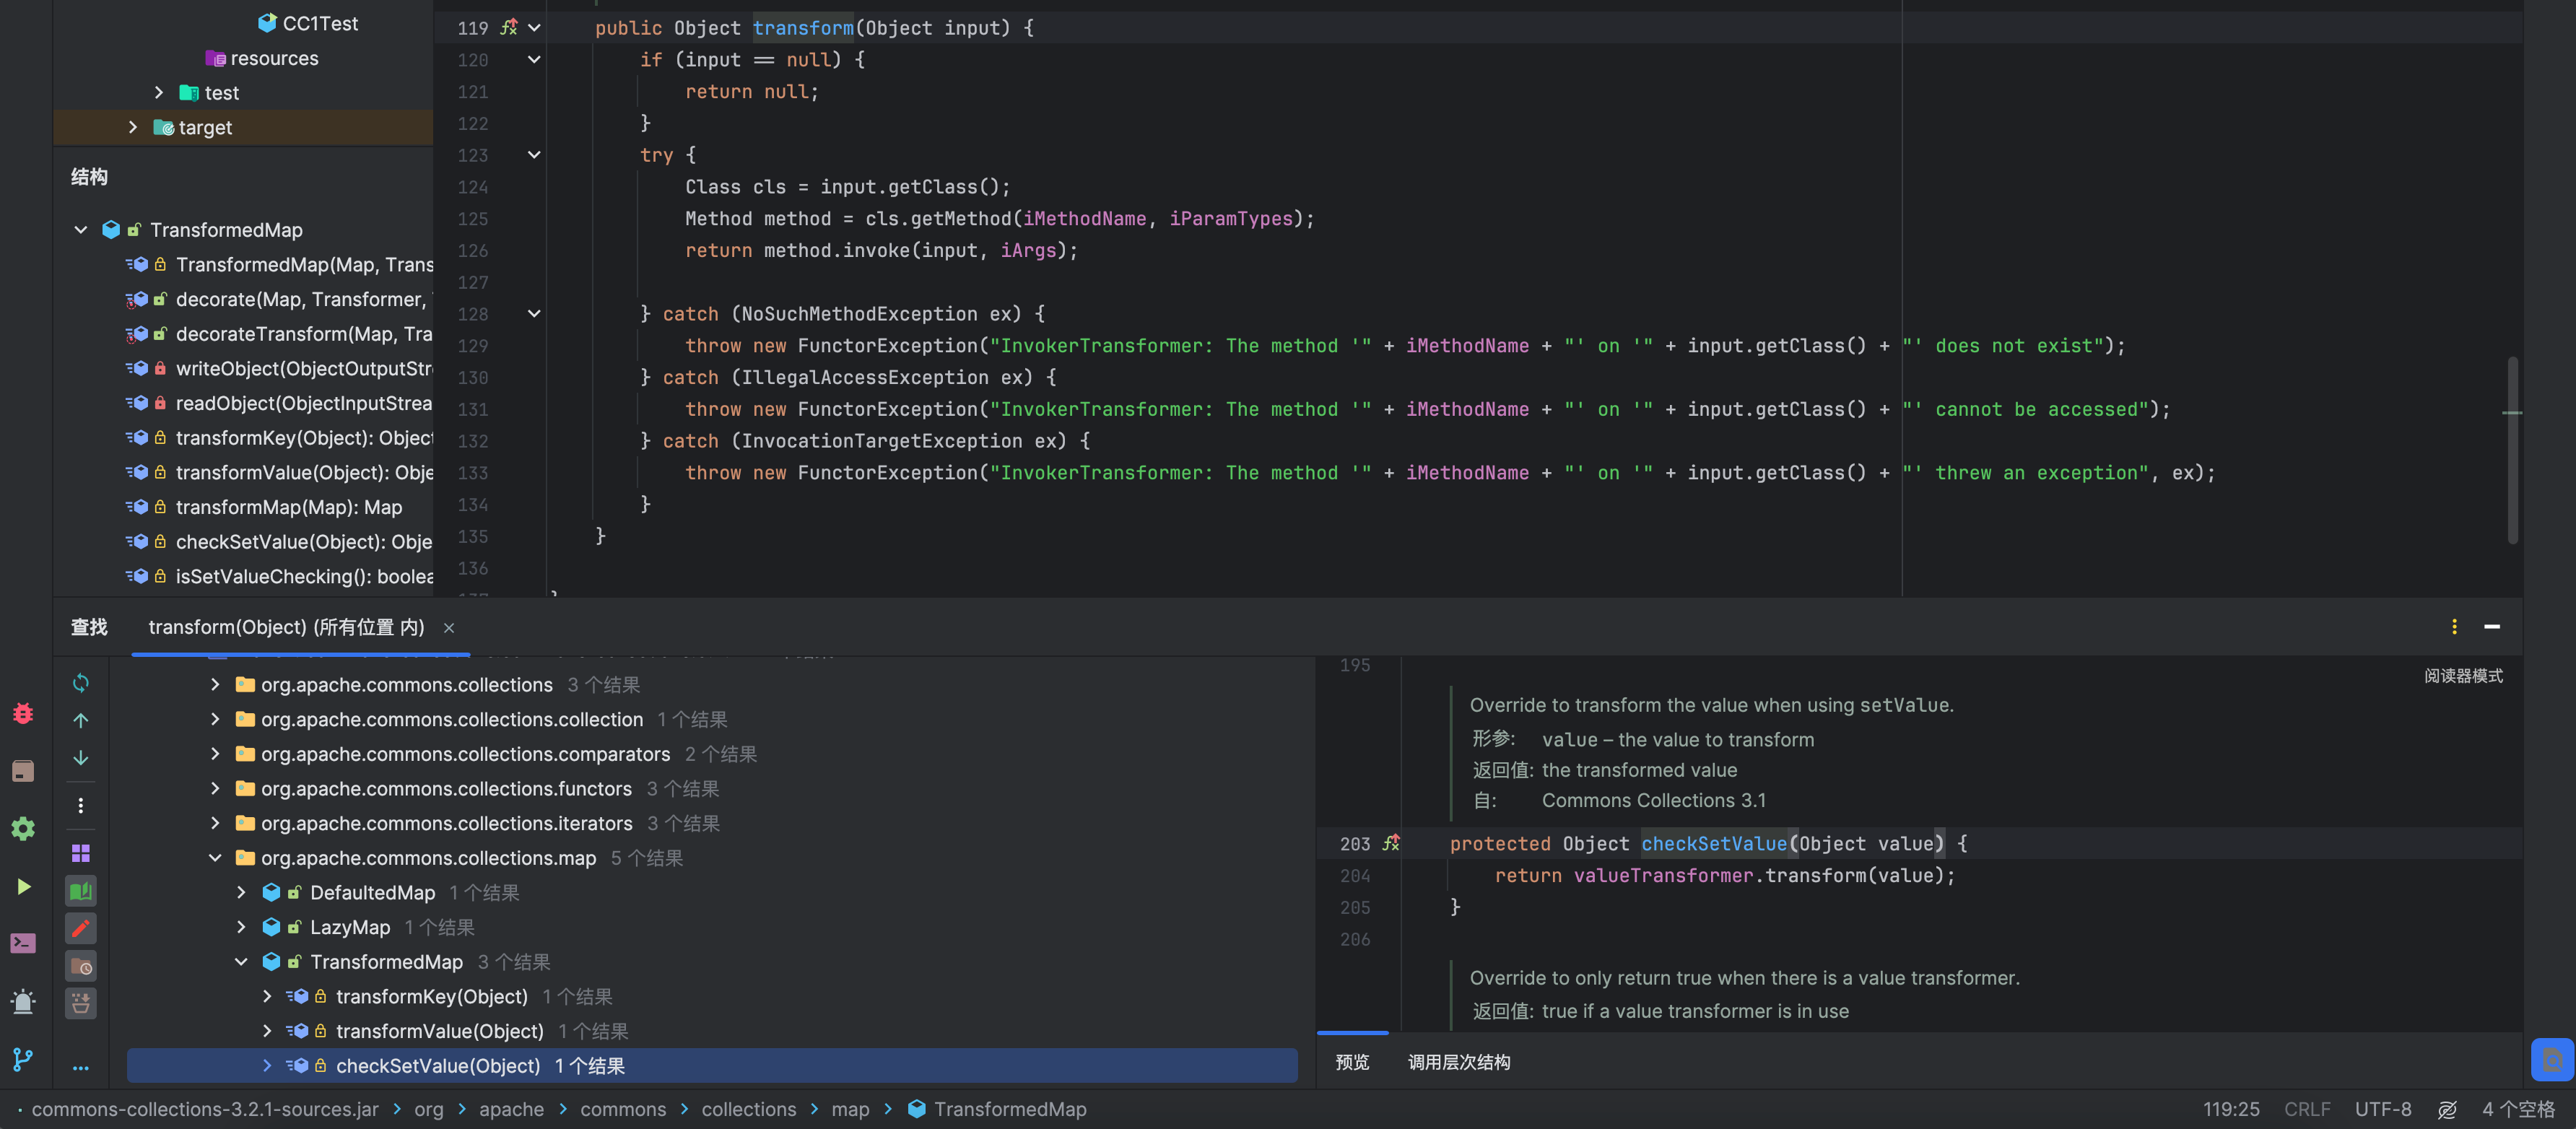
Task: Click line:column indicator 119:25
Action: click(x=2231, y=1110)
